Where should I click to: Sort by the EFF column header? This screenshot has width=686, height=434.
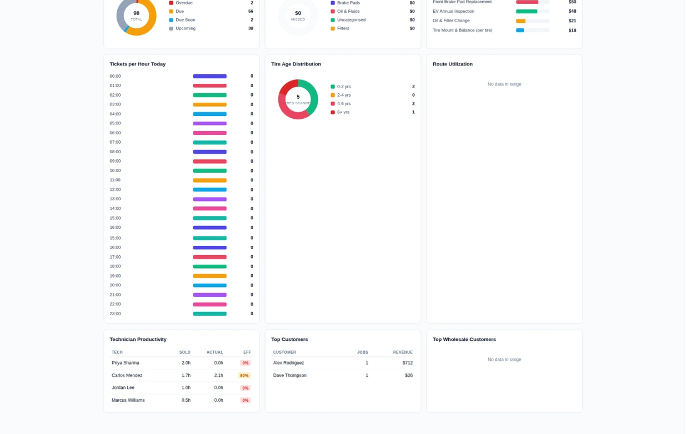247,352
